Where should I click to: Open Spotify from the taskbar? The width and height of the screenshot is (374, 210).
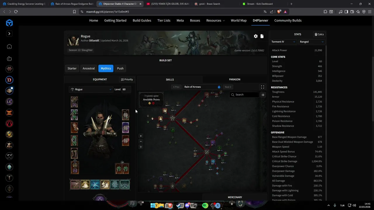[205, 205]
